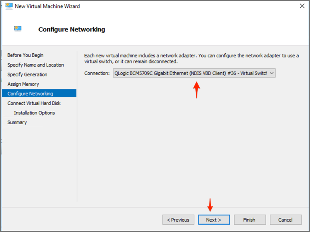The height and width of the screenshot is (232, 310).
Task: Click the Previous button
Action: (x=178, y=220)
